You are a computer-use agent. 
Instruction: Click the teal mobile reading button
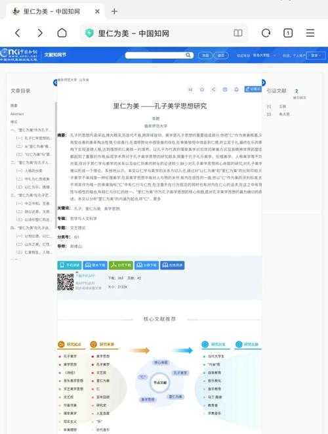(70, 265)
